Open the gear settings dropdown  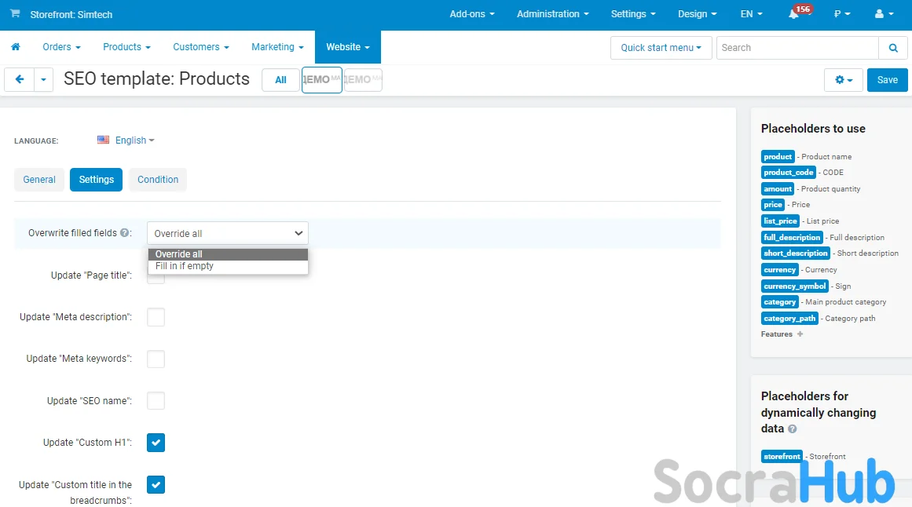(844, 80)
